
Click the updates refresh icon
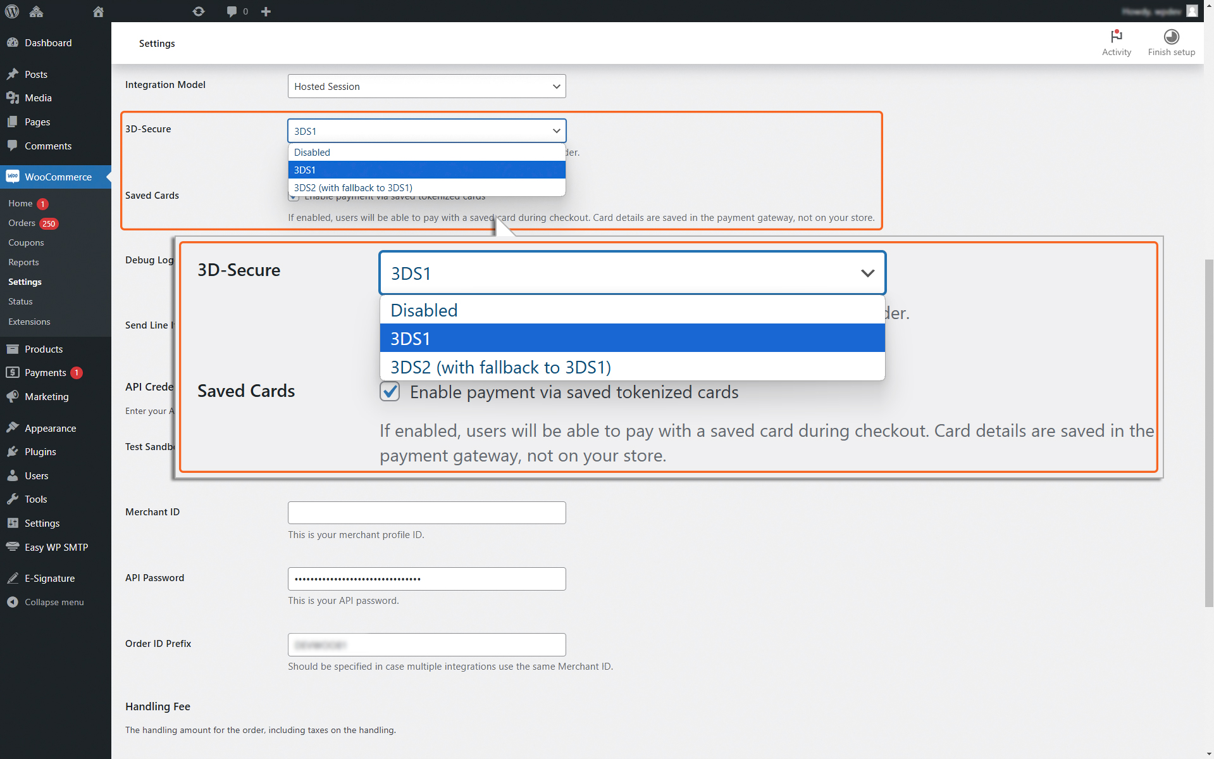tap(199, 11)
